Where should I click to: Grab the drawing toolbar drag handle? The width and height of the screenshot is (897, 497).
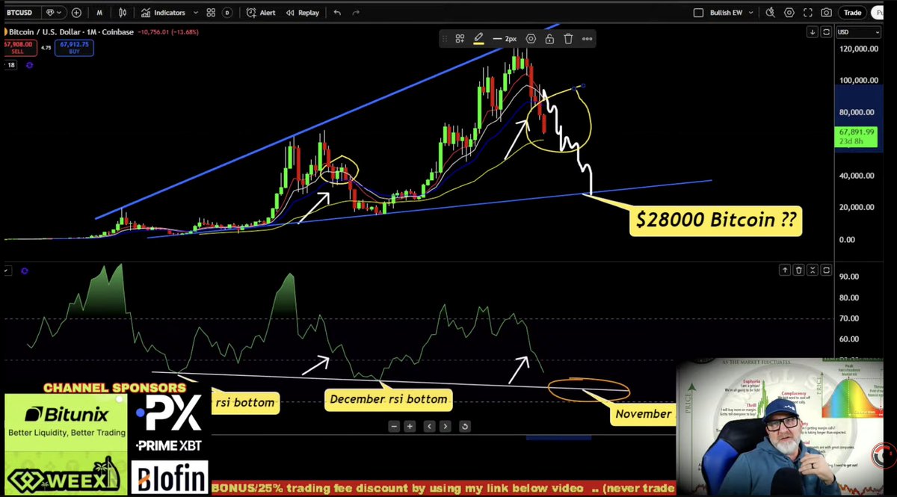(446, 39)
